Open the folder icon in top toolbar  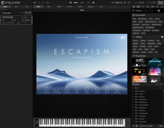click(48, 3)
